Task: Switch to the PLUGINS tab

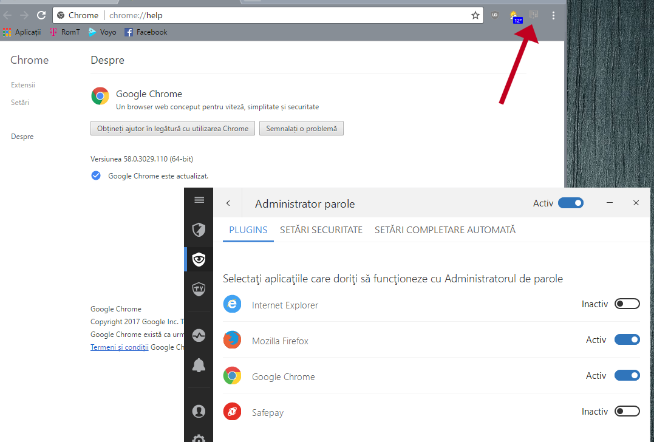Action: click(x=248, y=230)
